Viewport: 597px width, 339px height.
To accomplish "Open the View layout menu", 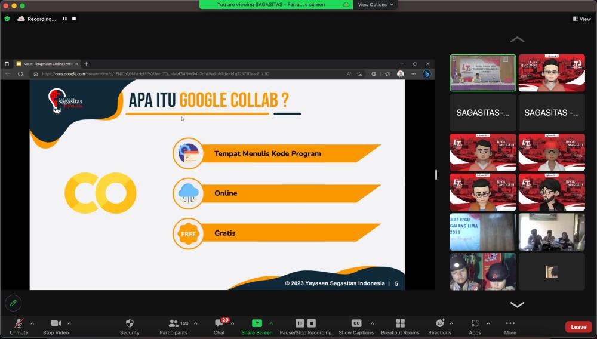I will tap(581, 19).
